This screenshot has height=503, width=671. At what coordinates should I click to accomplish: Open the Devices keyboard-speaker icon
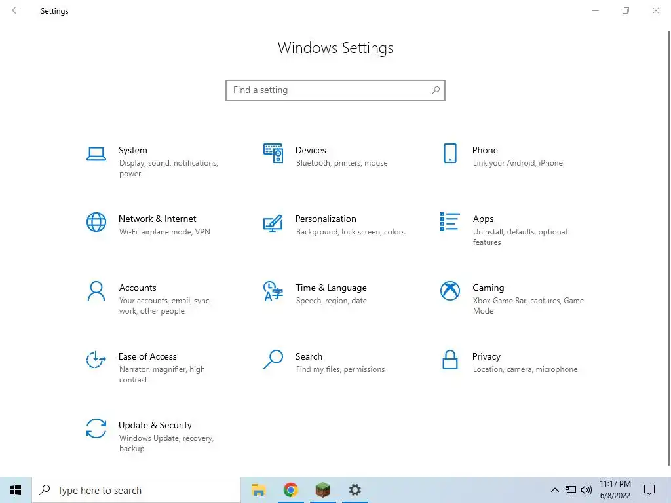tap(273, 153)
